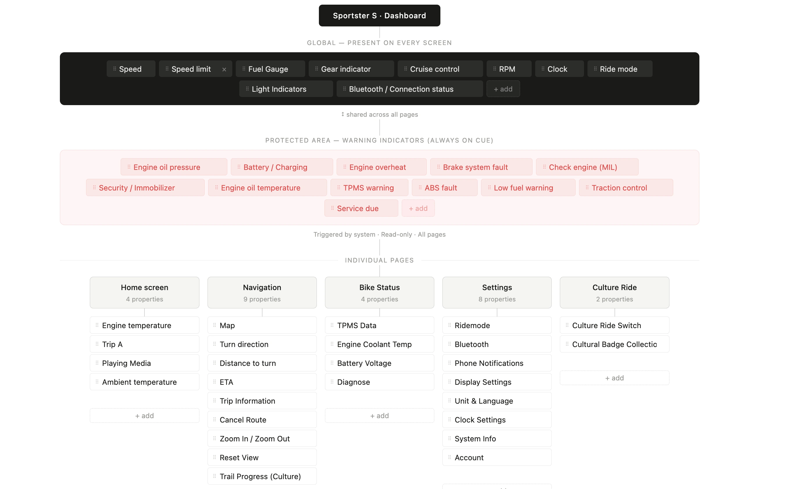Grab the drag handle on Map row
793x489 pixels.
tap(215, 325)
